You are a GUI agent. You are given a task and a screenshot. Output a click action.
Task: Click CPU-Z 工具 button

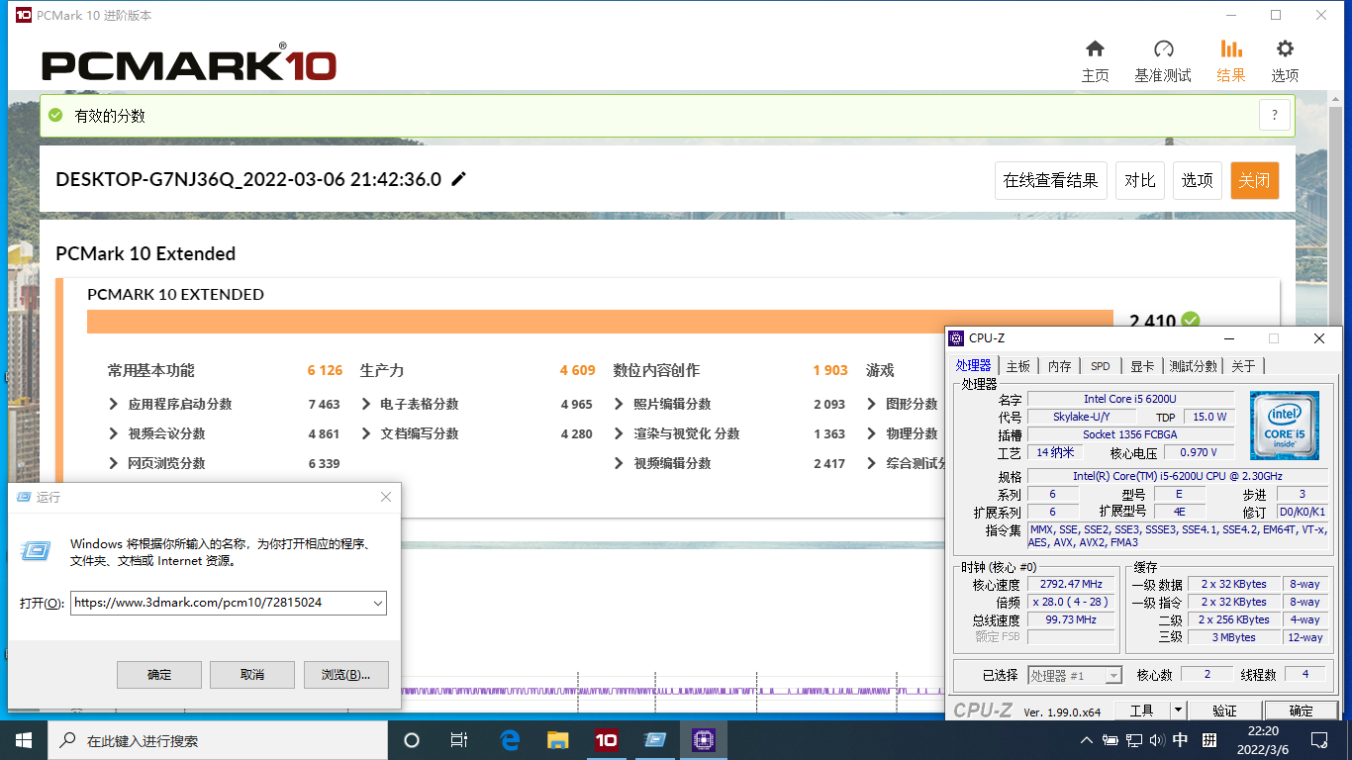[1141, 710]
